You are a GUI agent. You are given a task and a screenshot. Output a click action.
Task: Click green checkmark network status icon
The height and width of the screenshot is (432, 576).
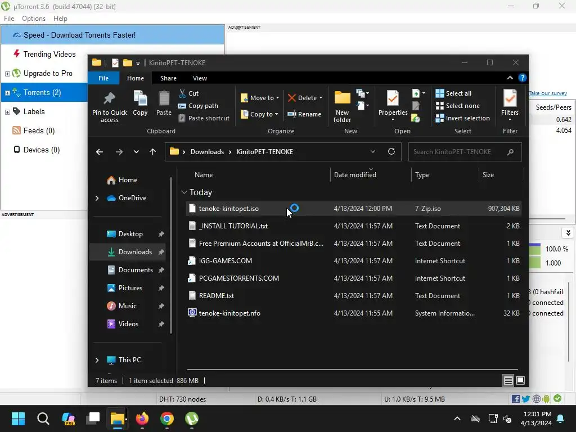coord(557,399)
